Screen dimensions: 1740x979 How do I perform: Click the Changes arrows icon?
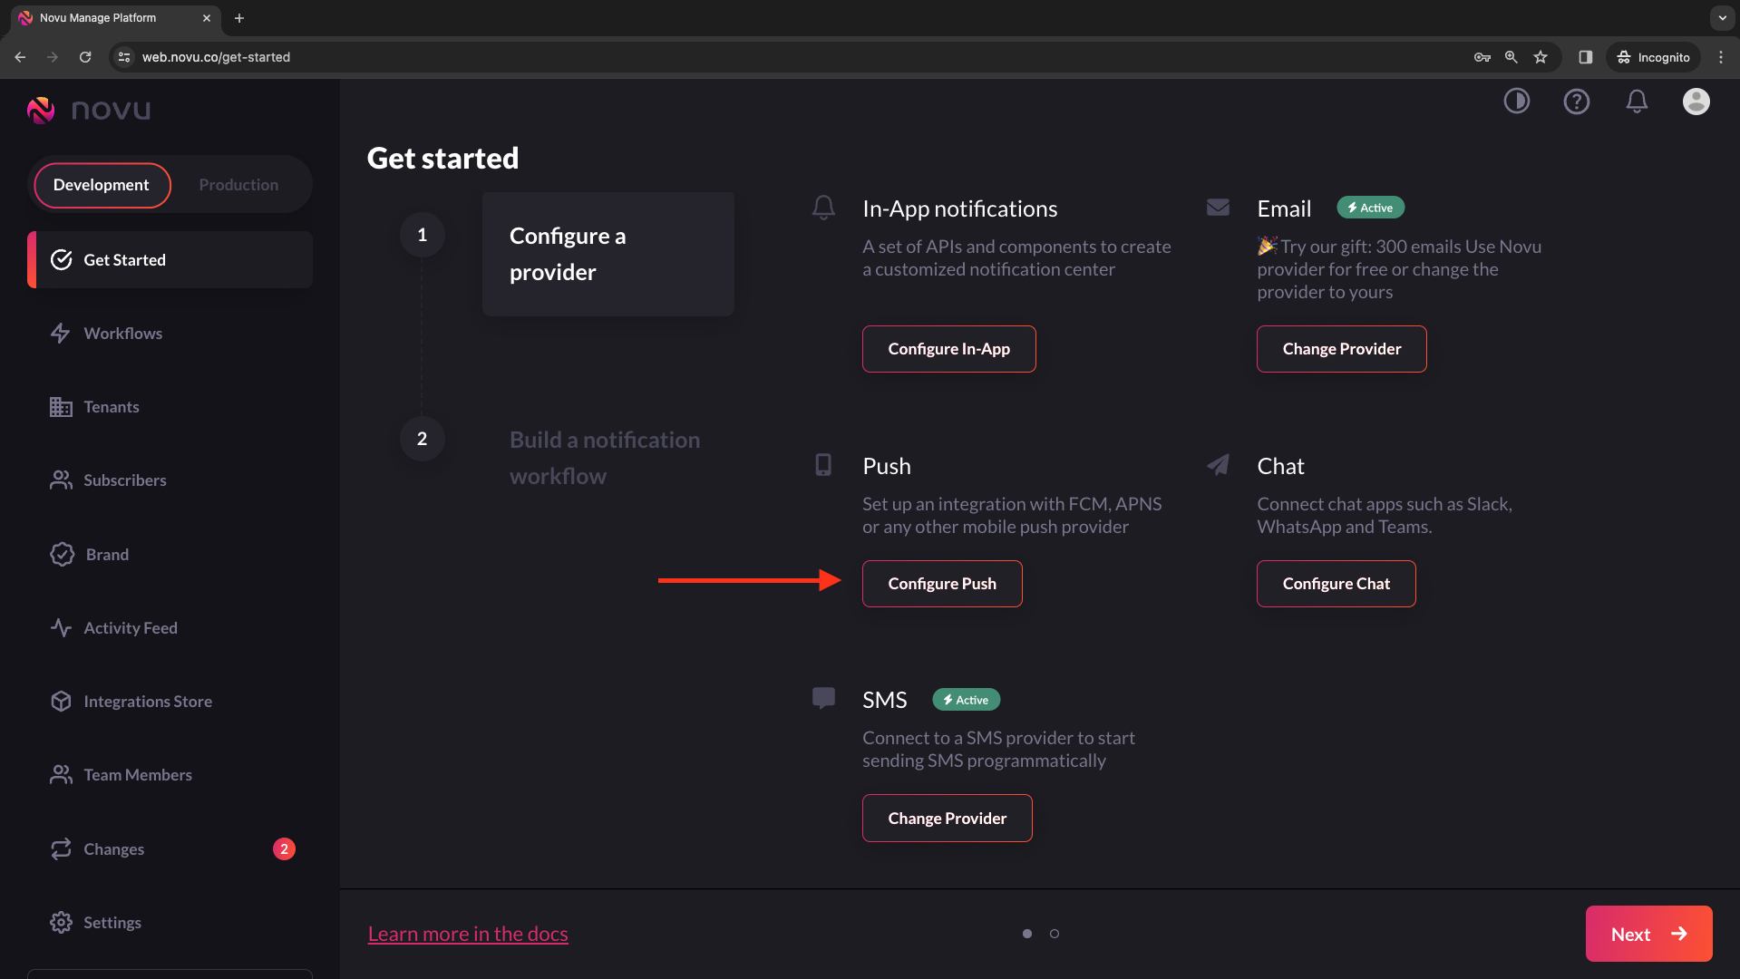[61, 849]
